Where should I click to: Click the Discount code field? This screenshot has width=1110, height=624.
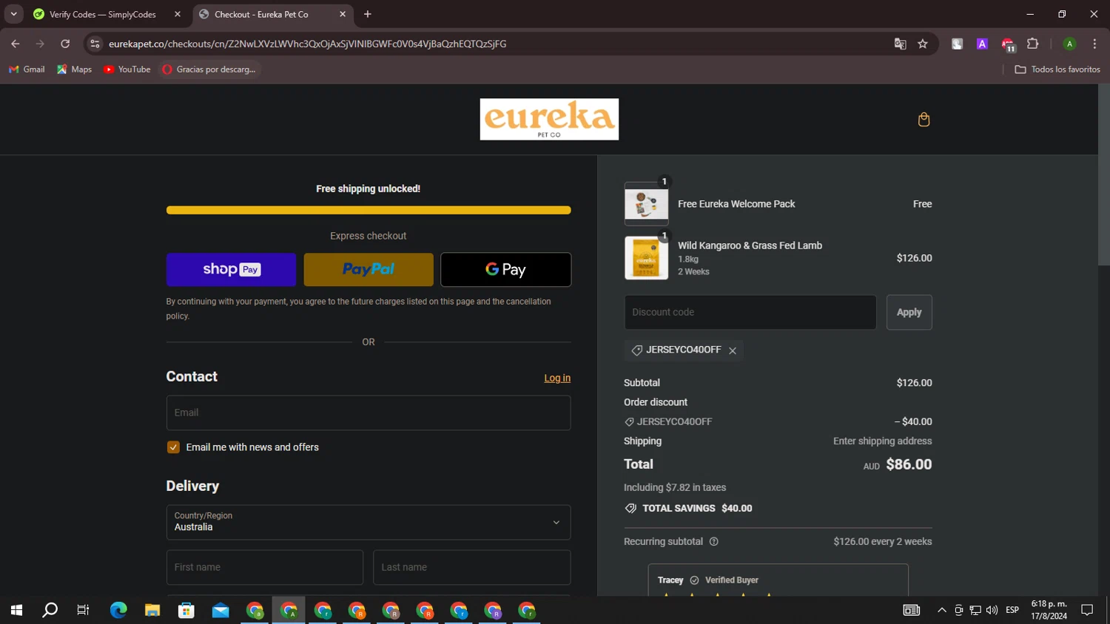(750, 312)
